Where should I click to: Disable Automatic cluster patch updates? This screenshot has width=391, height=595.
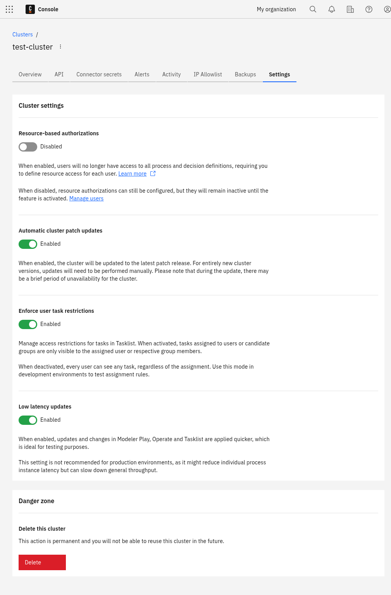pyautogui.click(x=28, y=244)
